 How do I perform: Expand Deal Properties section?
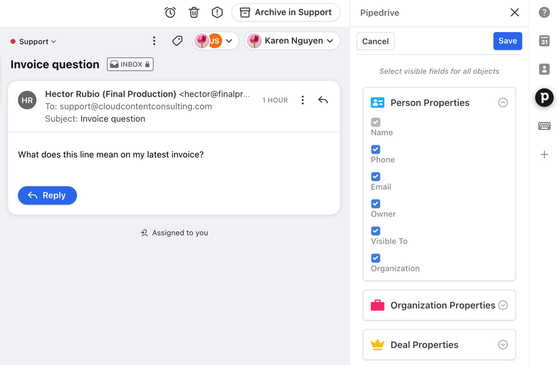pos(503,345)
